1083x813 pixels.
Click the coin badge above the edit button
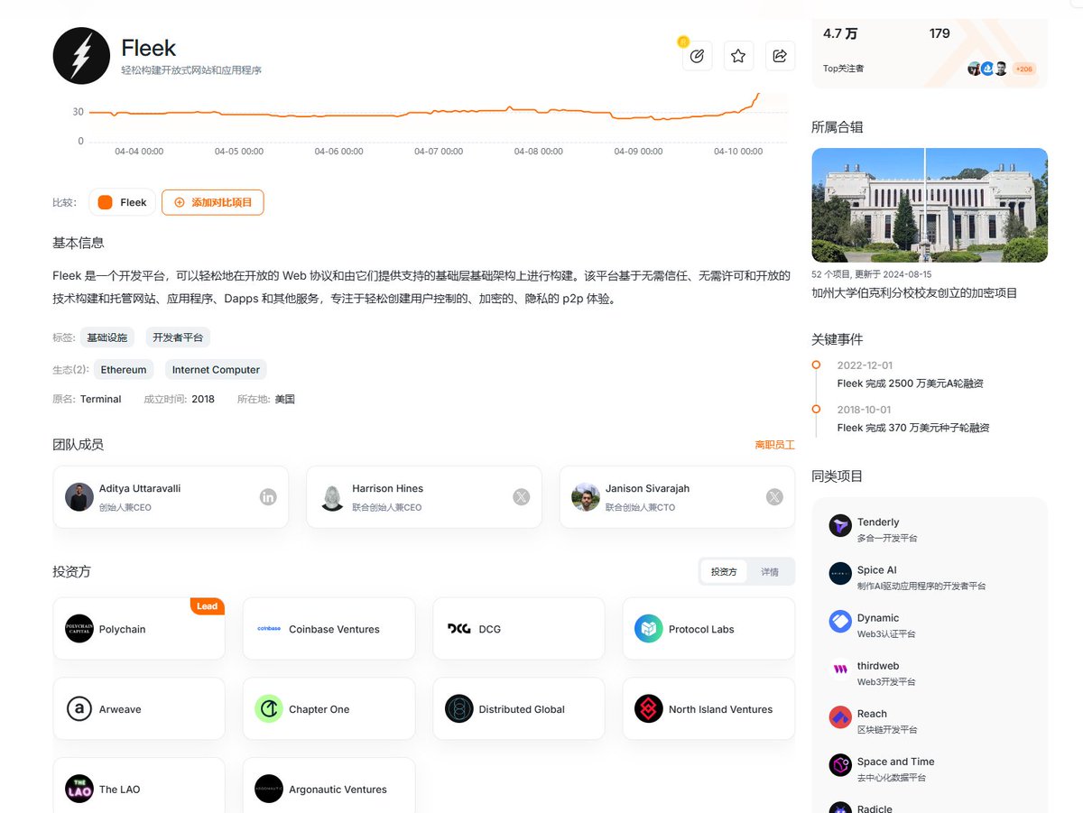(x=683, y=42)
